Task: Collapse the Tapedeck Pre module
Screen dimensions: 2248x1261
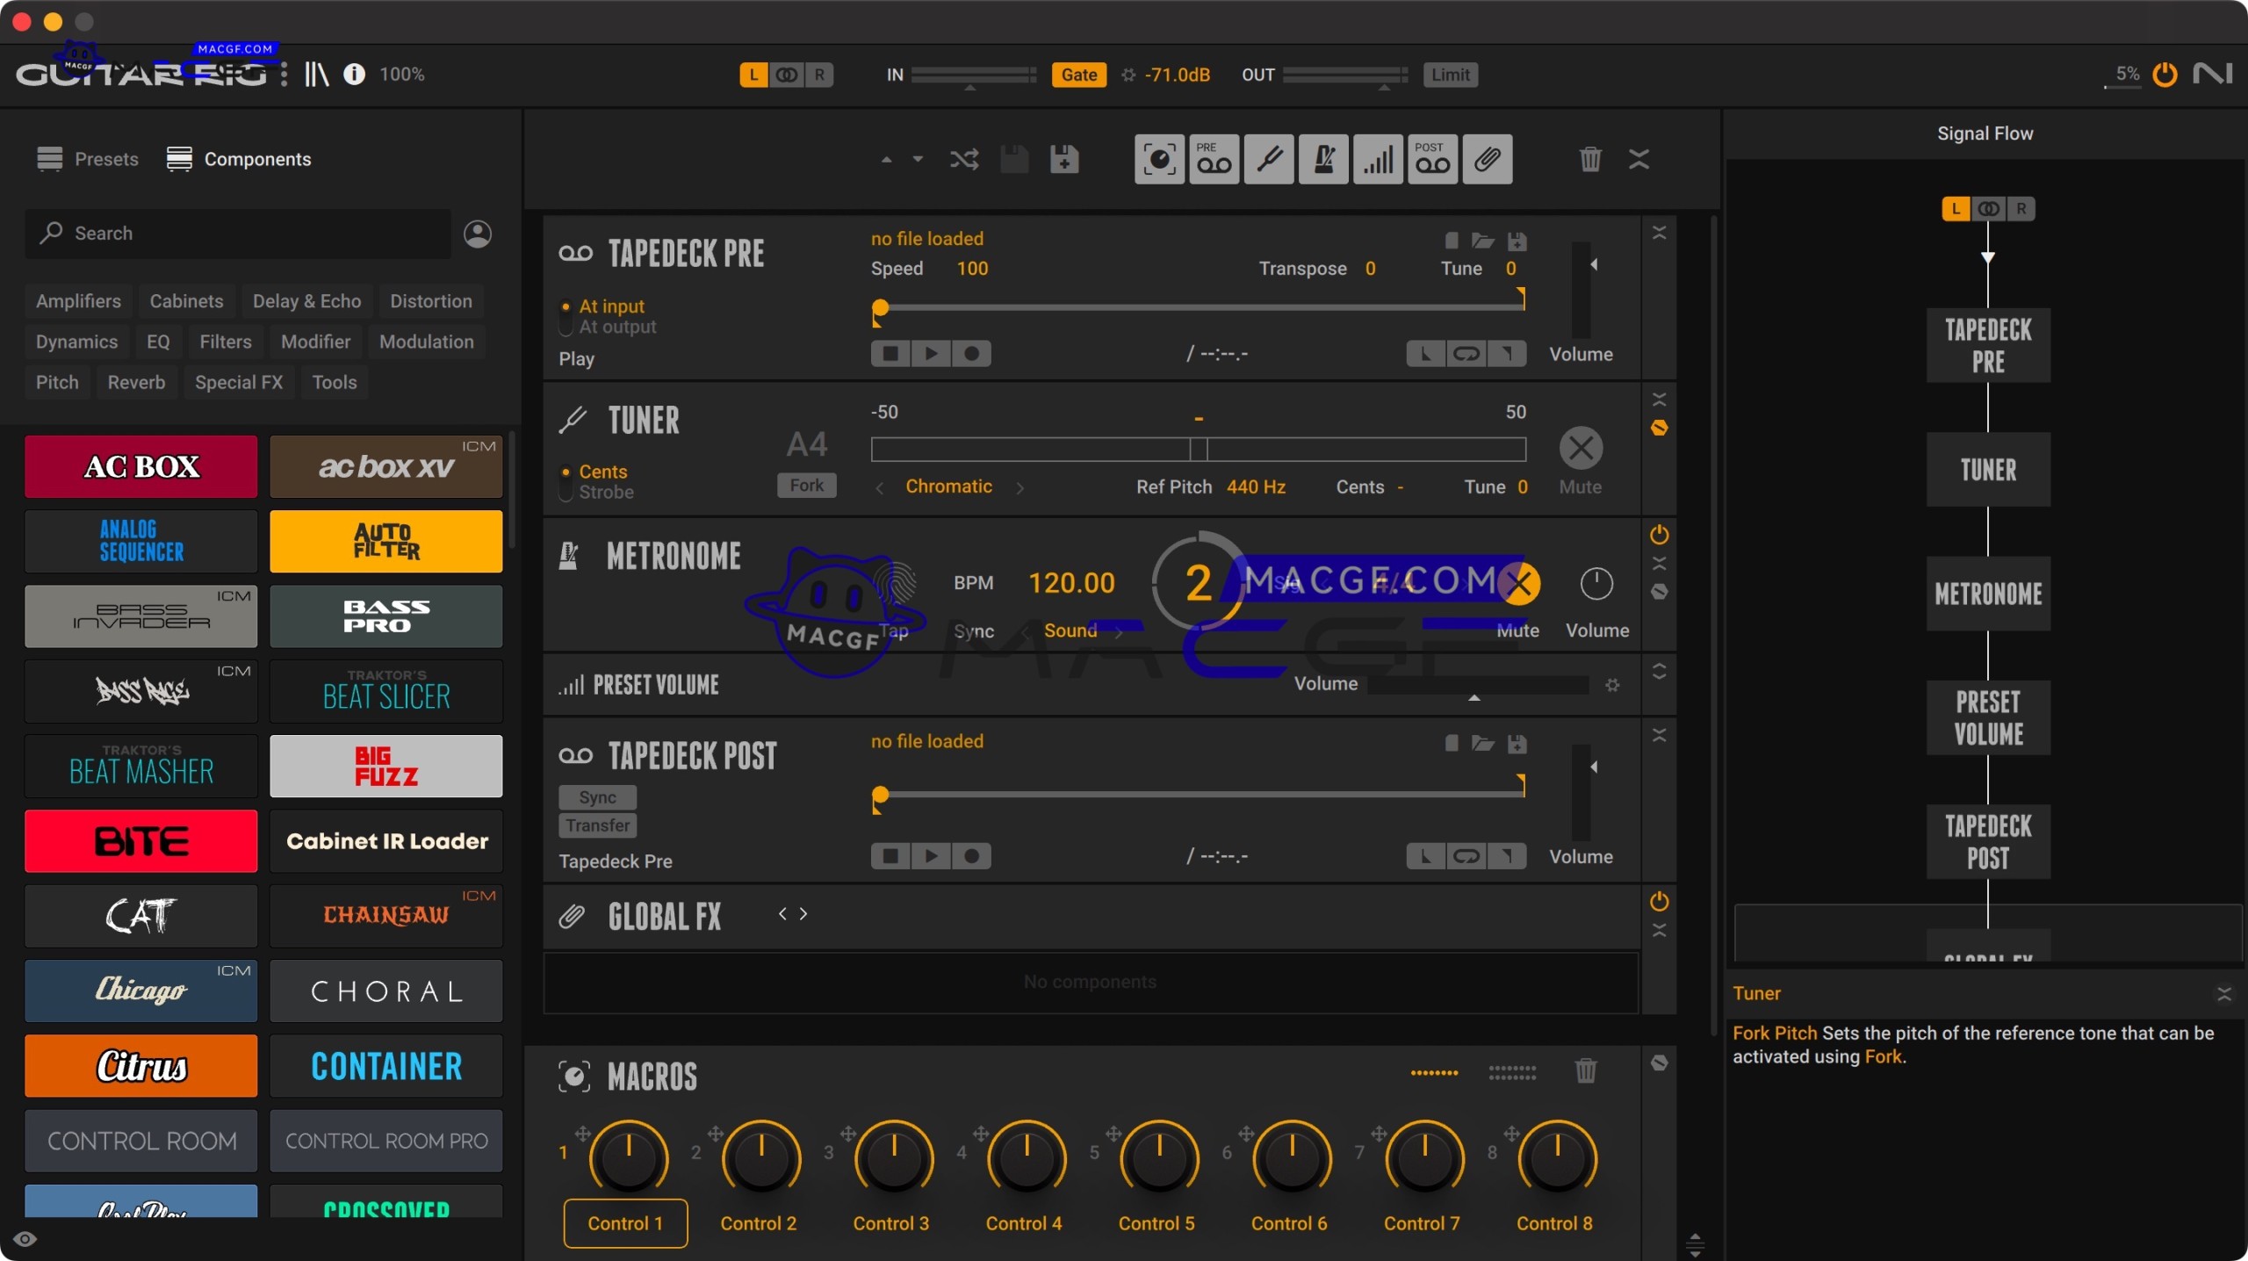Action: click(x=1659, y=231)
